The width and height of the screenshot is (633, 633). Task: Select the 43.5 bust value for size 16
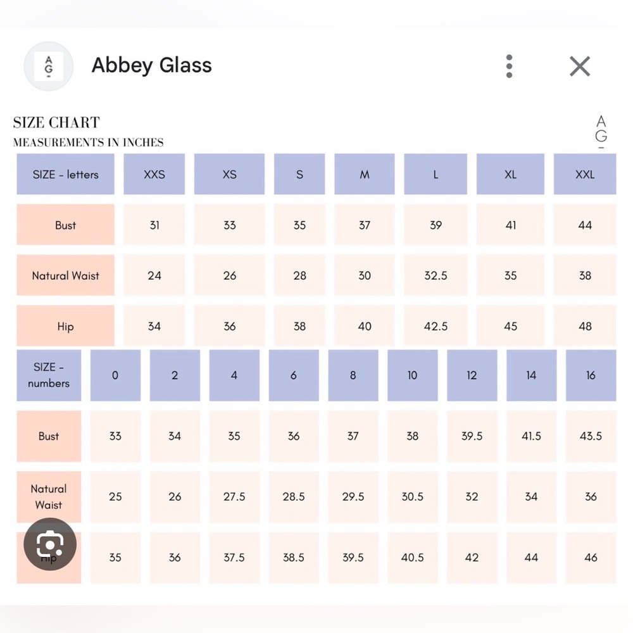(591, 436)
